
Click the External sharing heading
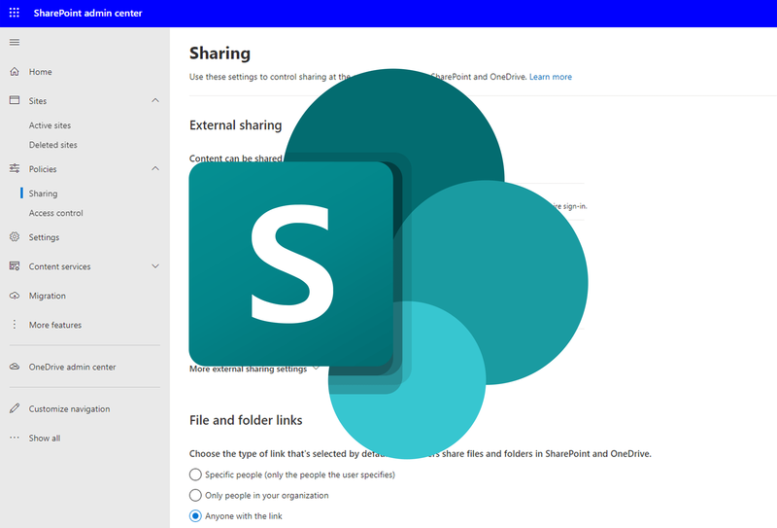[235, 125]
